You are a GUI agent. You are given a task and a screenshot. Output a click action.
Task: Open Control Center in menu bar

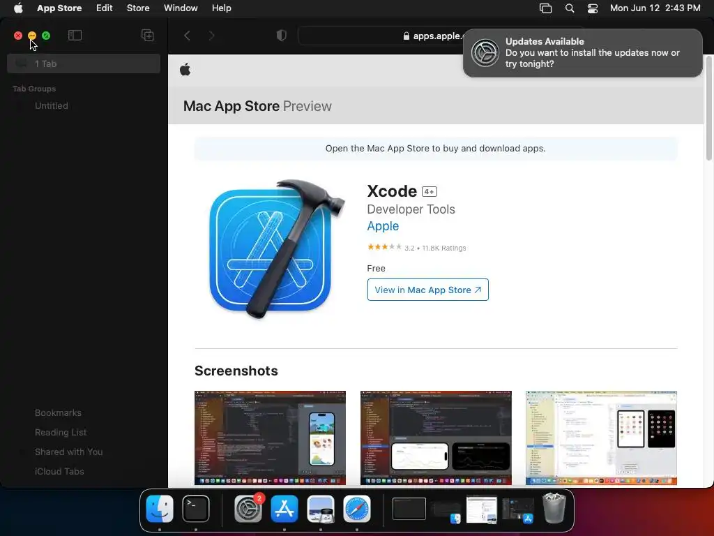tap(593, 8)
